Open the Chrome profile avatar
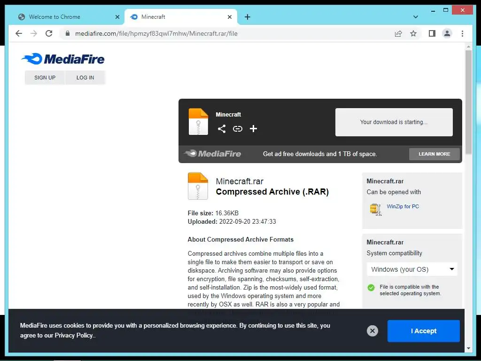The image size is (481, 361). point(447,33)
